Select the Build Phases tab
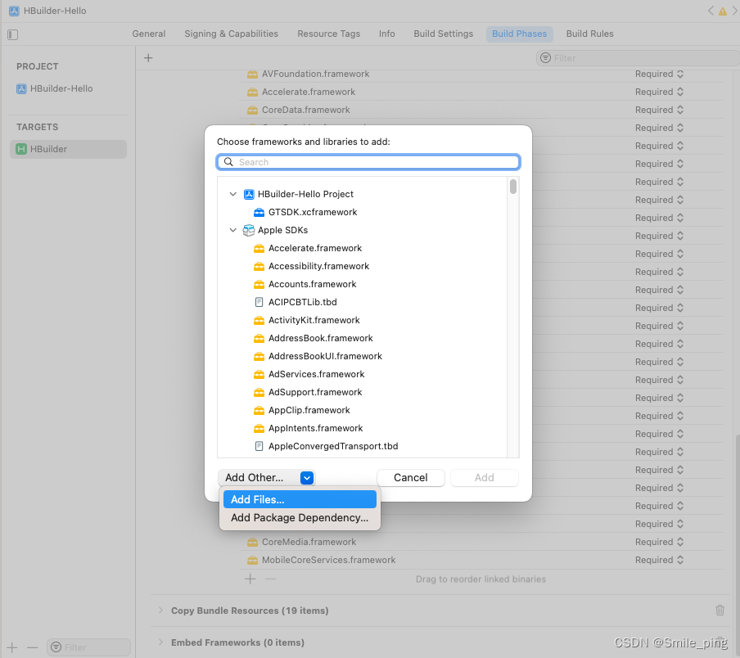Image resolution: width=740 pixels, height=658 pixels. click(x=519, y=34)
